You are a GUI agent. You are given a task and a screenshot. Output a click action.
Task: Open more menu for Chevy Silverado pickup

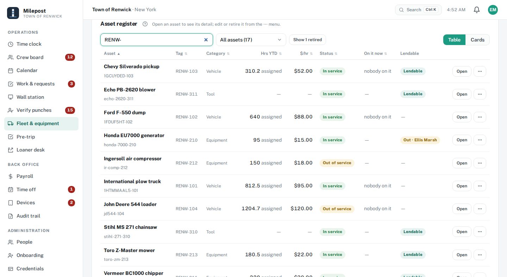[x=480, y=71]
